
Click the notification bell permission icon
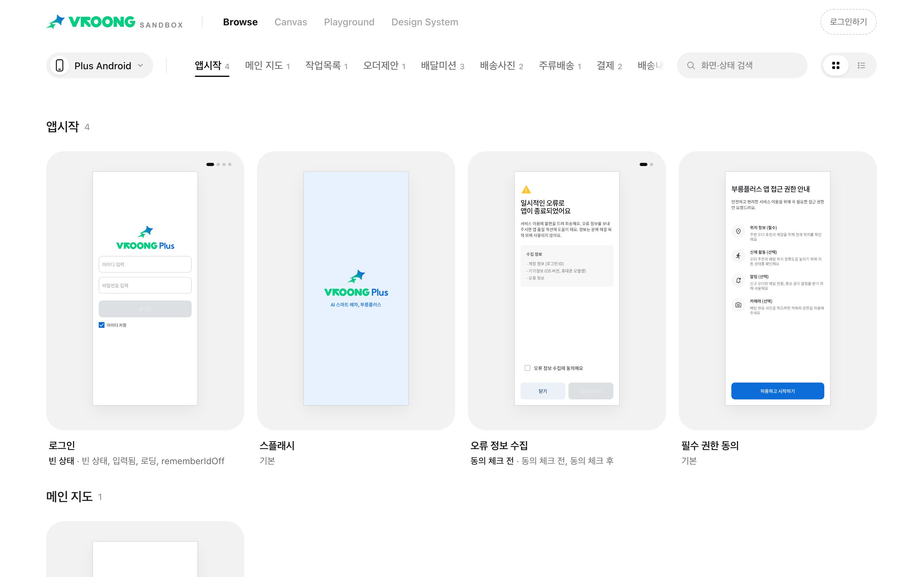pyautogui.click(x=738, y=280)
